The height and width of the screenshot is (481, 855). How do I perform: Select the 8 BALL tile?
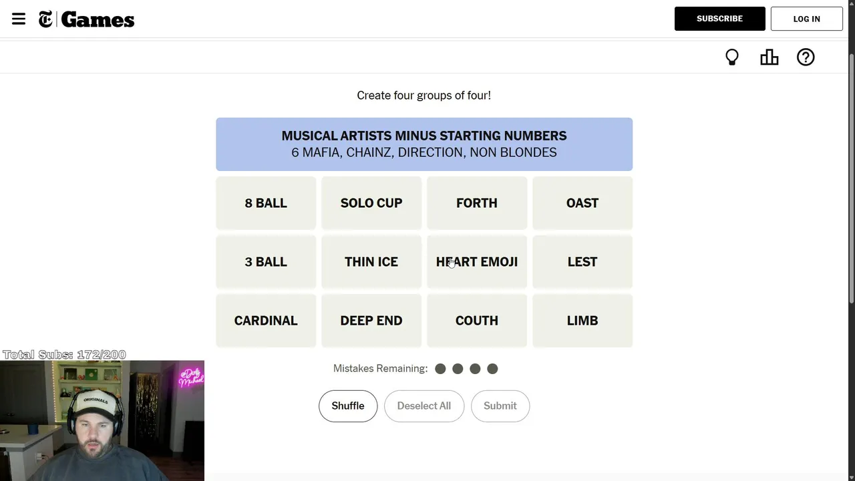266,203
